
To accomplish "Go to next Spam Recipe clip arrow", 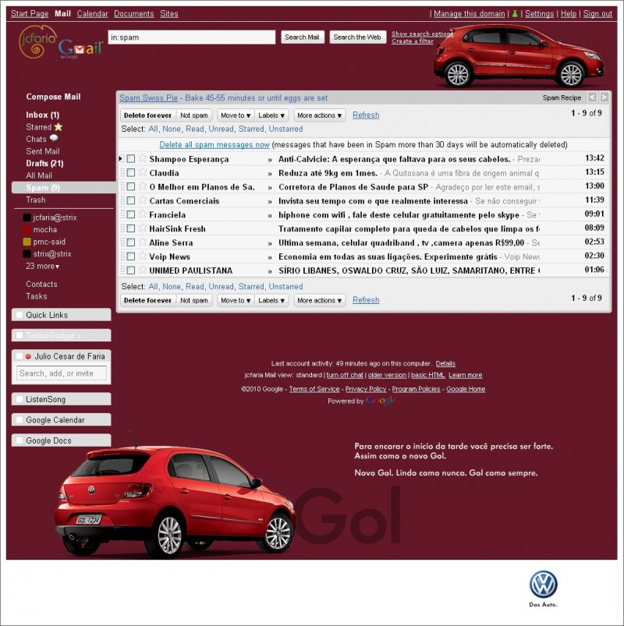I will coord(604,97).
